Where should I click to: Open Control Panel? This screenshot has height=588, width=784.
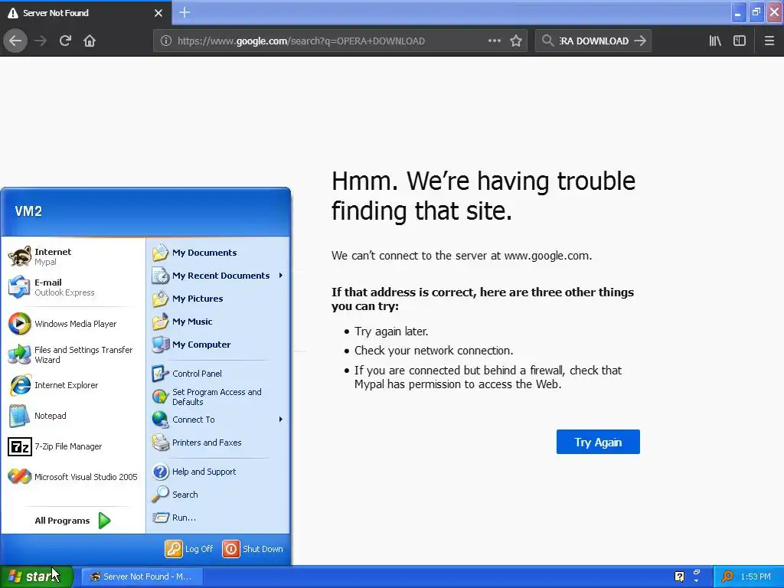pyautogui.click(x=218, y=374)
